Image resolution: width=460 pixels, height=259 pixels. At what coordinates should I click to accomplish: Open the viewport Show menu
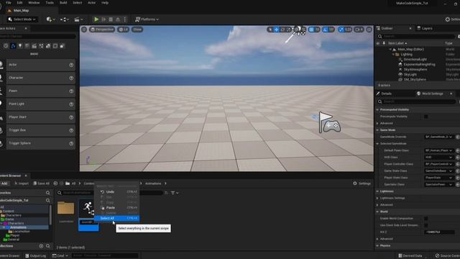point(137,29)
